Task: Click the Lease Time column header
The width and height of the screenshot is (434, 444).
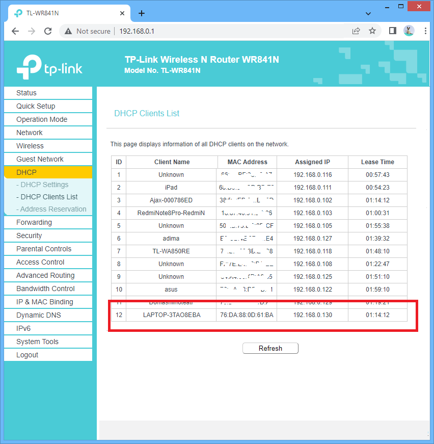Action: click(x=377, y=162)
